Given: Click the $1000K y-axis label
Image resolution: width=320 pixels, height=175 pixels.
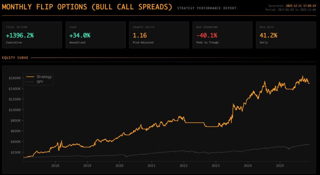Looking at the screenshot, I should tap(14, 110).
